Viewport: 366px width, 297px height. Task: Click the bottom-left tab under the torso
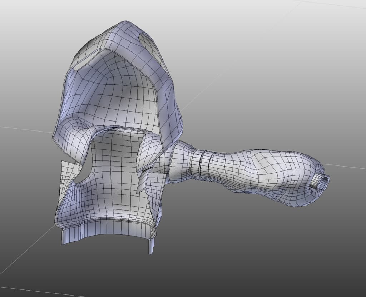[69, 237]
